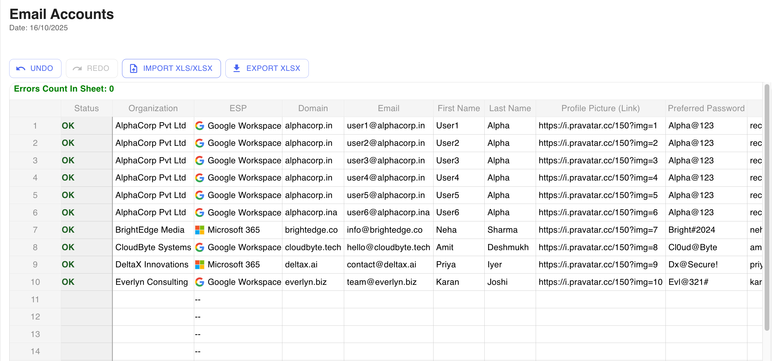Image resolution: width=778 pixels, height=361 pixels.
Task: Select 'Everlyn Consulting' organization cell
Action: point(153,282)
